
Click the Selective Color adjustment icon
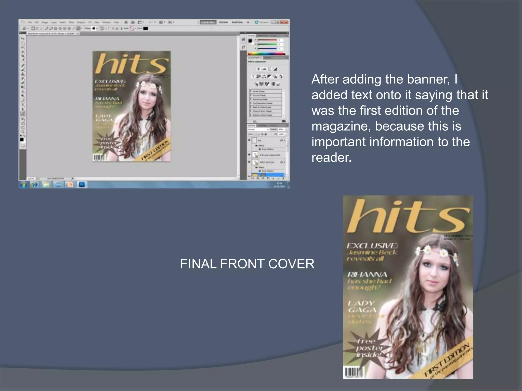point(278,84)
